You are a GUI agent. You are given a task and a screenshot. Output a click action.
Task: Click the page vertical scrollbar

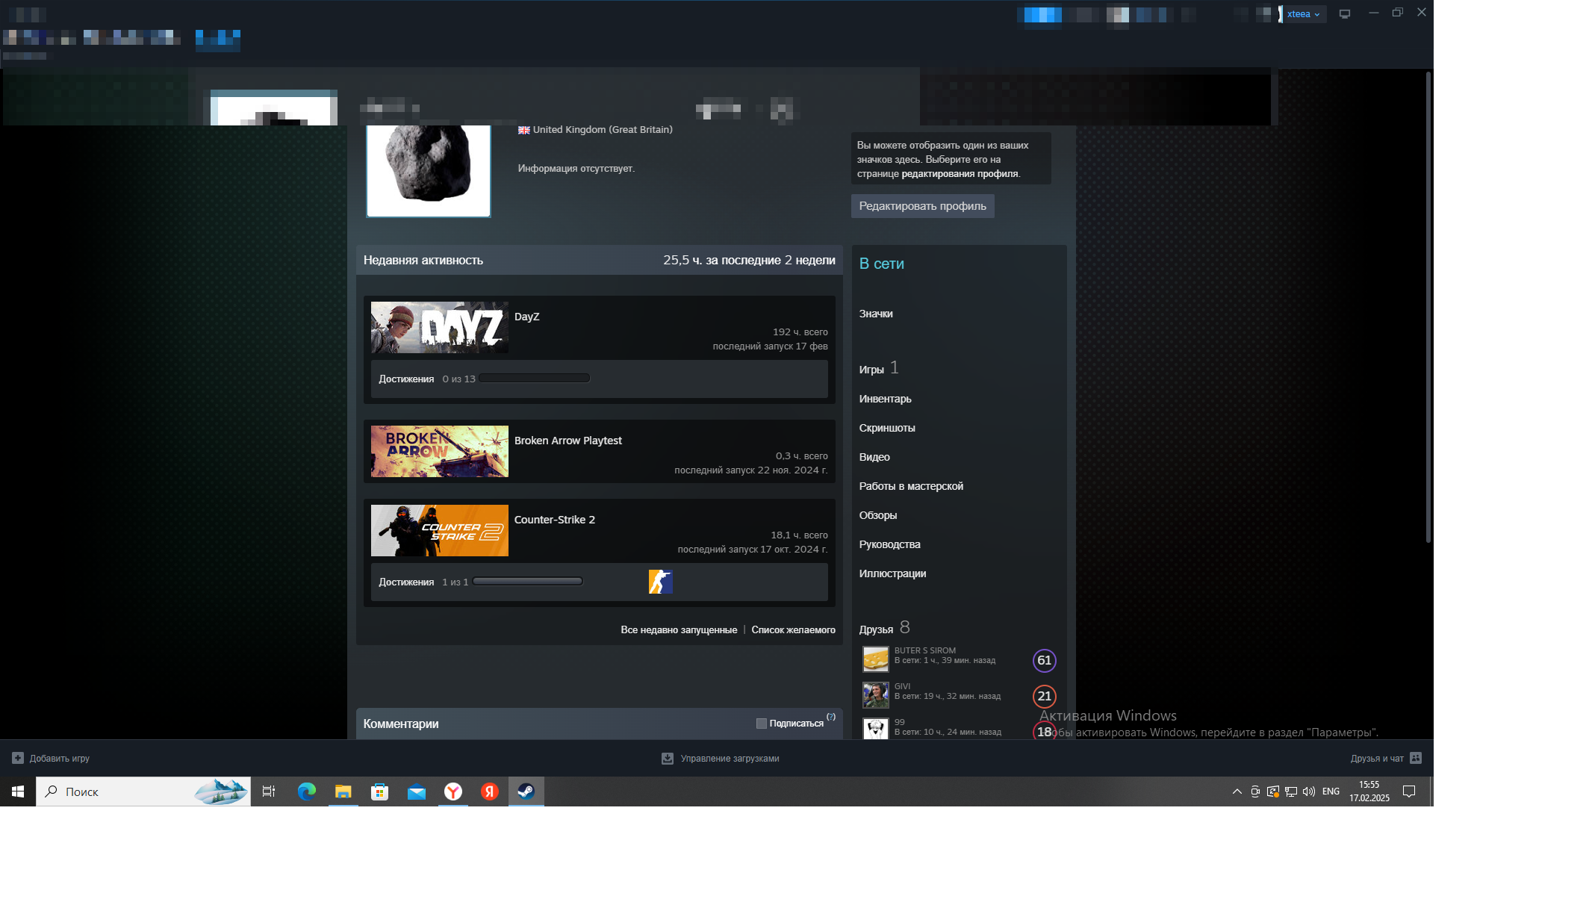point(1428,306)
